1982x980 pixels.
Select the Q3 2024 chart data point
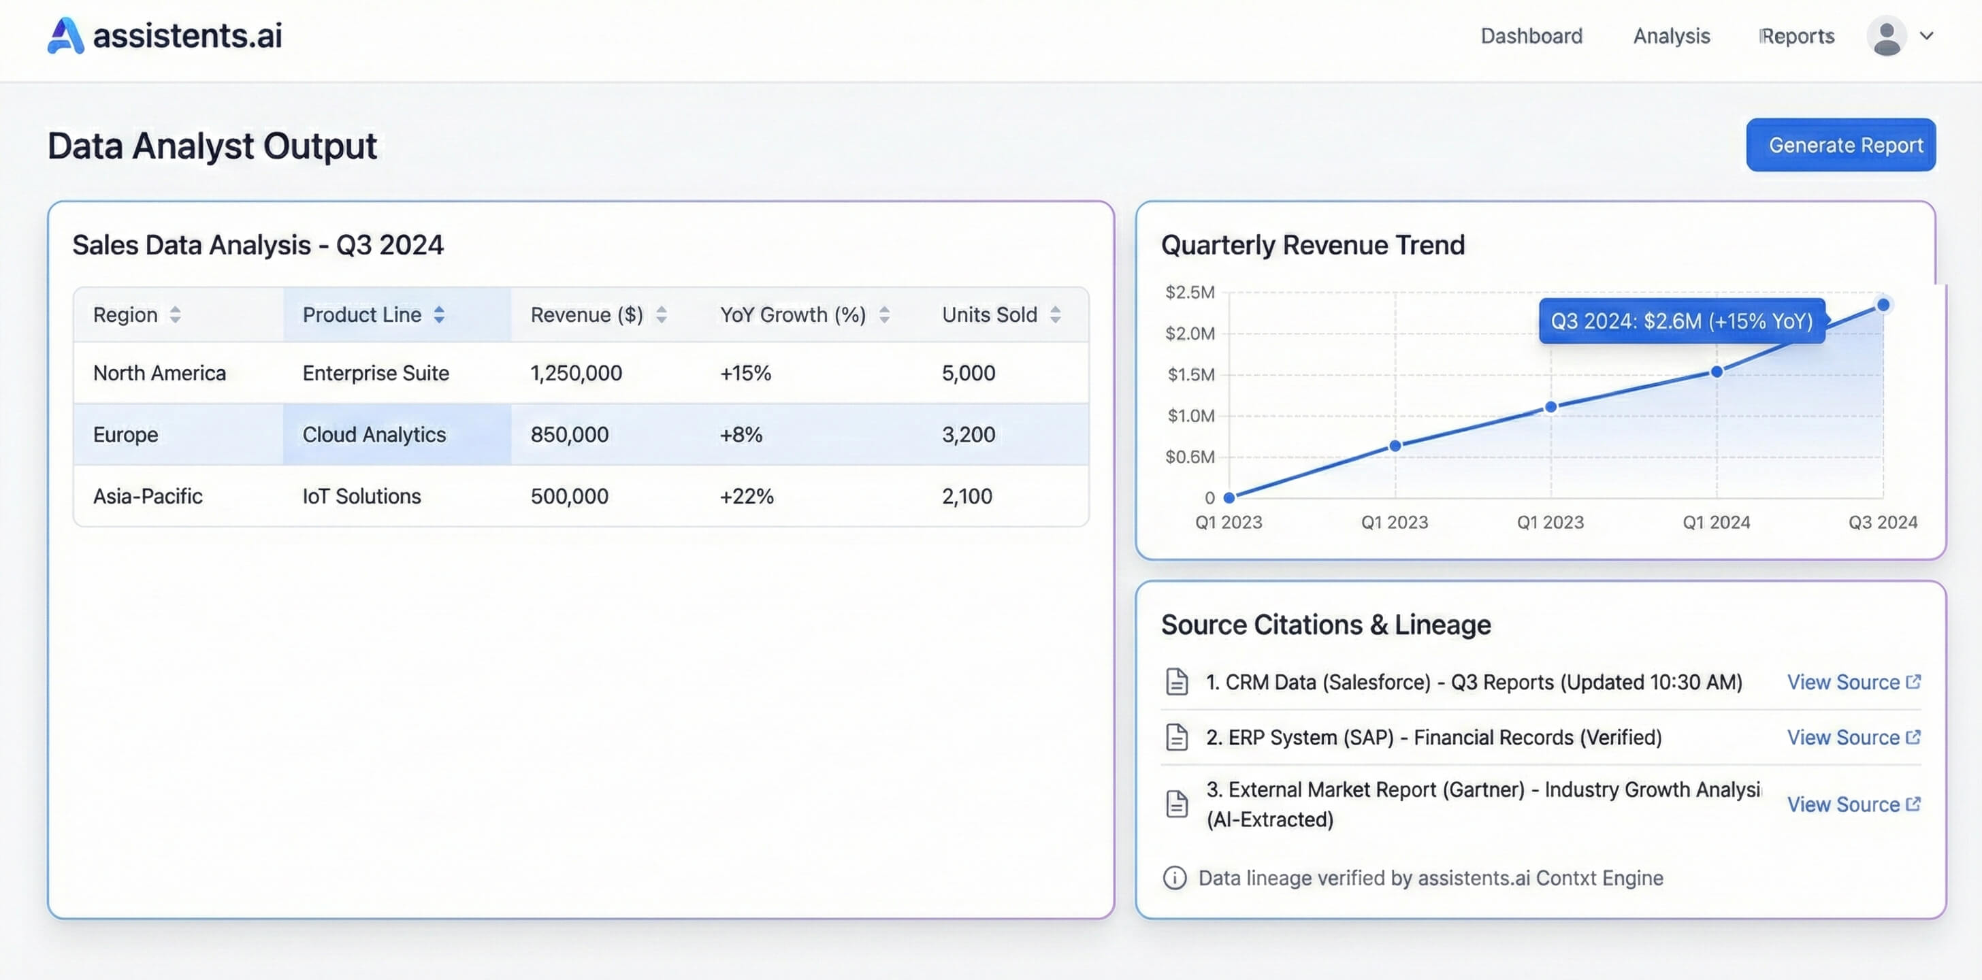pyautogui.click(x=1883, y=305)
